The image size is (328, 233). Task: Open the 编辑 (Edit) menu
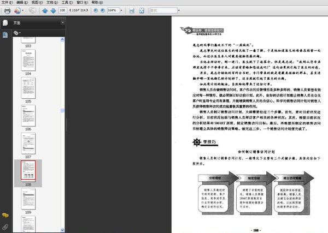tap(22, 2)
